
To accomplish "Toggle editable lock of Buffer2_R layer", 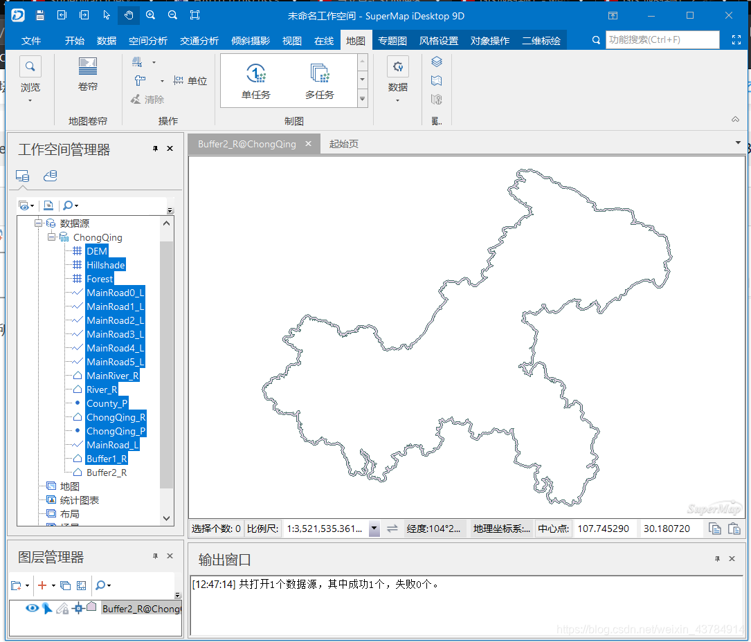I will point(62,608).
